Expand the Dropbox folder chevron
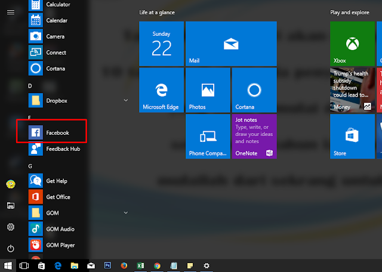The height and width of the screenshot is (272, 382). [x=126, y=100]
